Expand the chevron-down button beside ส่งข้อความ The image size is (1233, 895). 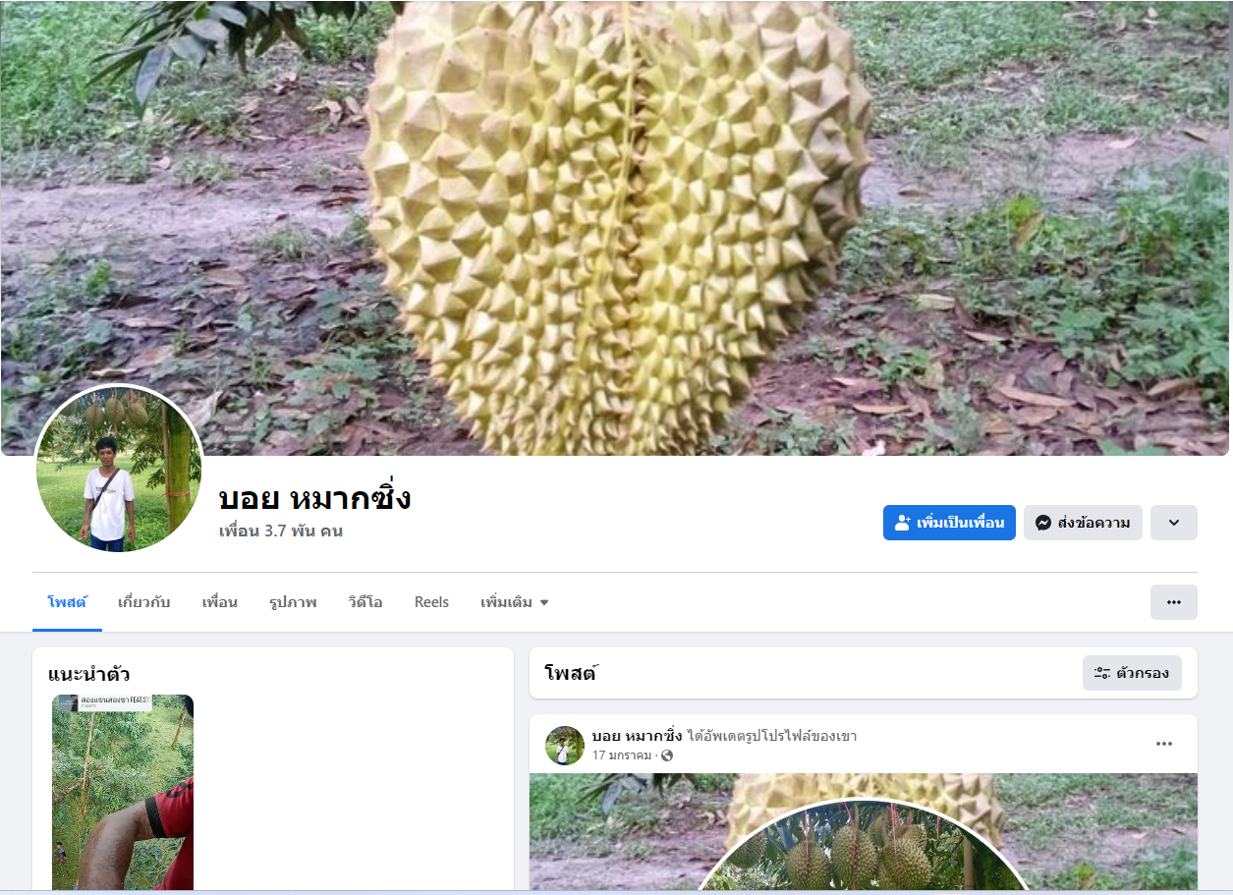1173,523
